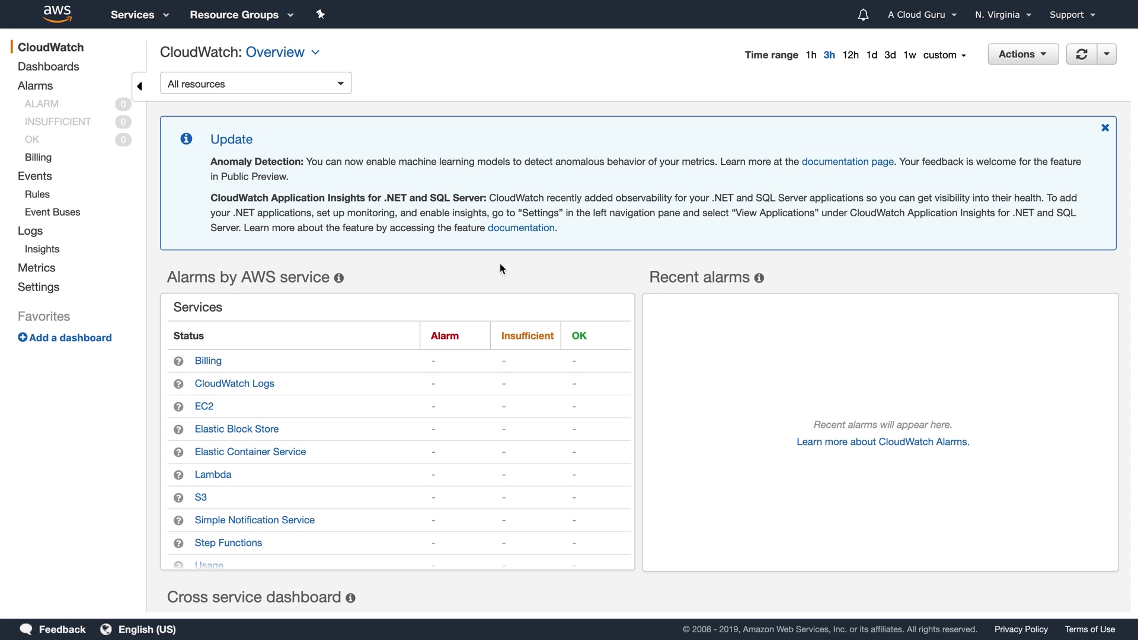Click the refresh icon button
Image resolution: width=1138 pixels, height=640 pixels.
click(1082, 54)
